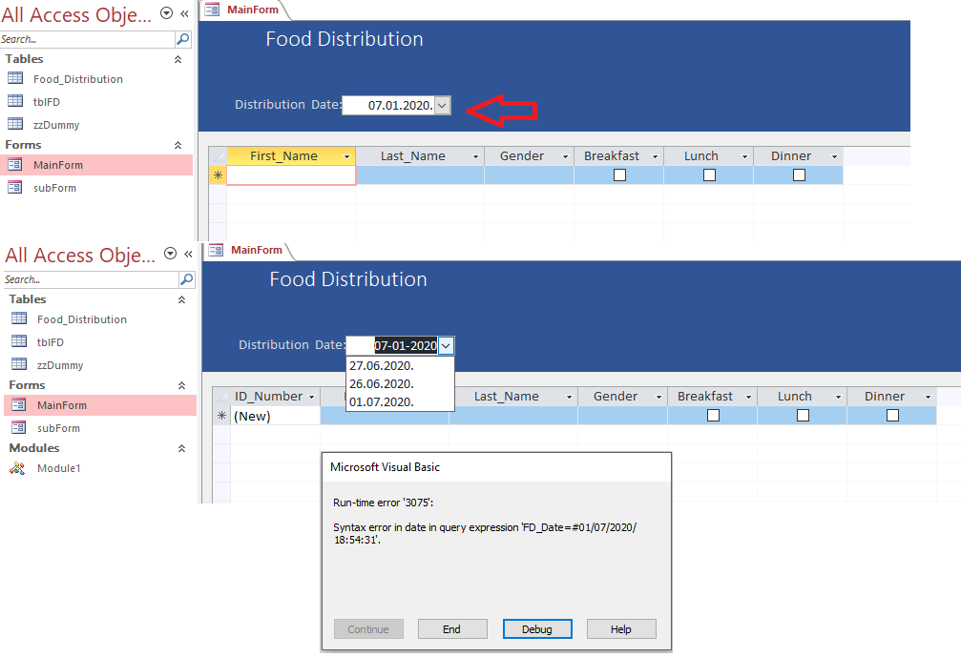Click MainForm form icon in lower navigation pane
Screen dimensions: 961x657
coord(19,404)
